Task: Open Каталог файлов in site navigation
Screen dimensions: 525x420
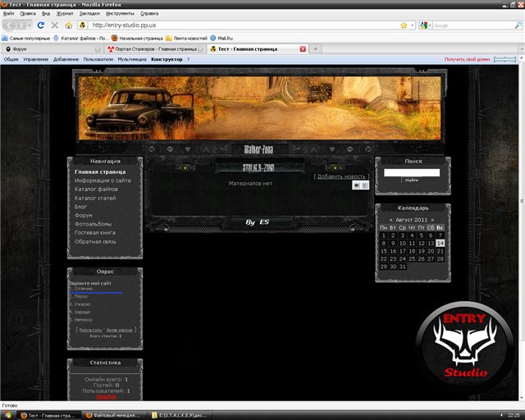Action: pos(96,189)
